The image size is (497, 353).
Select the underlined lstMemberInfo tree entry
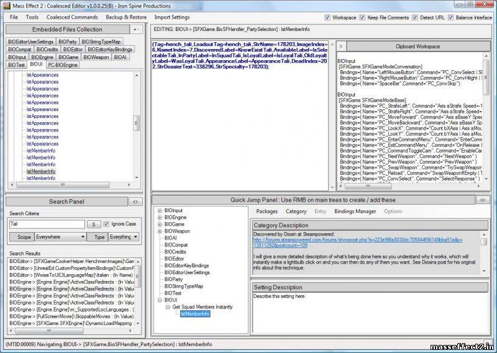pos(41,171)
